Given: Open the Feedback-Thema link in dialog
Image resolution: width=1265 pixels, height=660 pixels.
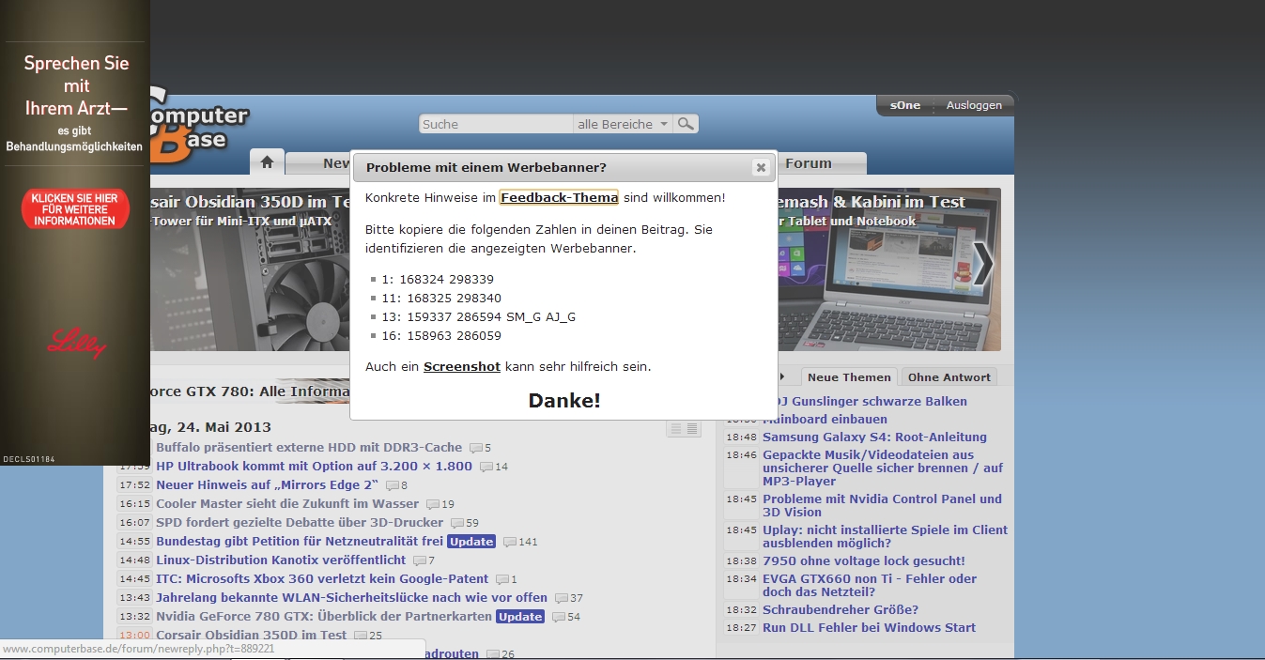Looking at the screenshot, I should (x=559, y=198).
